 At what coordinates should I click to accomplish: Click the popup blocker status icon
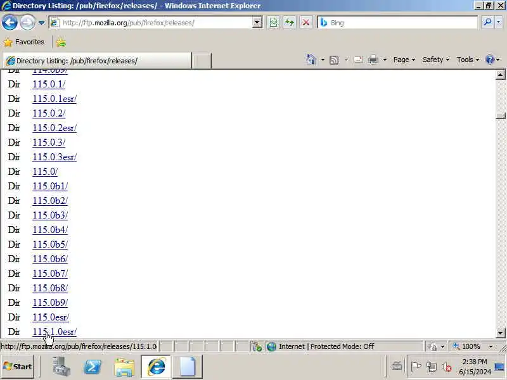(x=257, y=346)
